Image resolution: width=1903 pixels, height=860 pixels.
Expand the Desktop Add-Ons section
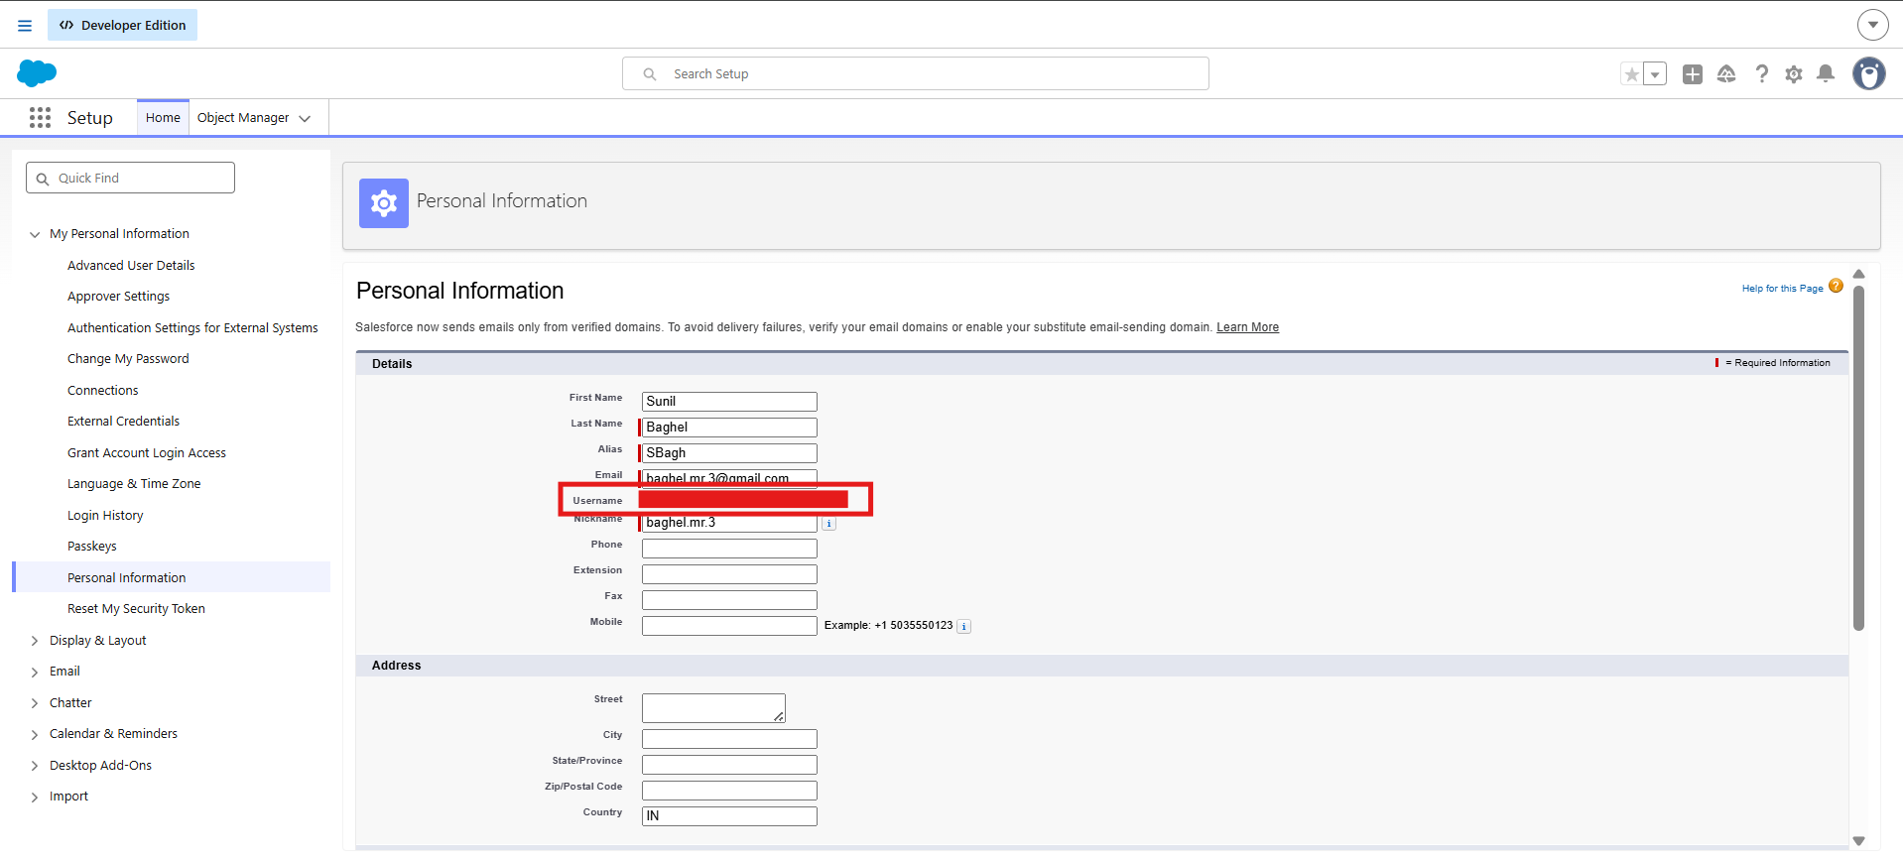[35, 766]
